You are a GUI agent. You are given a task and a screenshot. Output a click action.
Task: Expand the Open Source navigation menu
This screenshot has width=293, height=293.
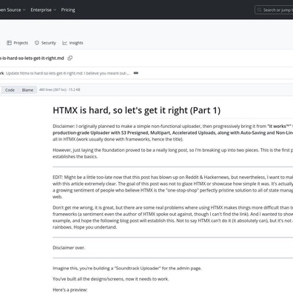click(13, 10)
